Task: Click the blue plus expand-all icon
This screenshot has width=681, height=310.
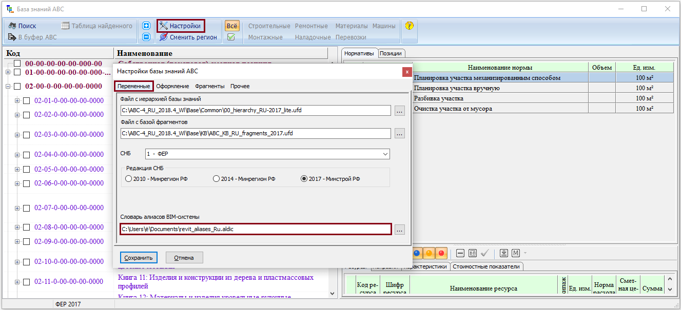Action: pos(146,26)
